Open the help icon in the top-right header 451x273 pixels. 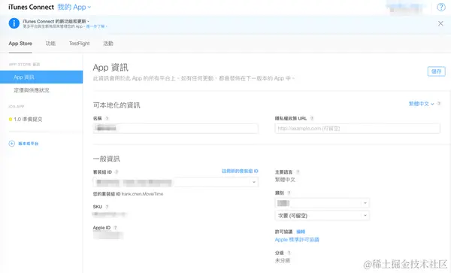click(441, 7)
